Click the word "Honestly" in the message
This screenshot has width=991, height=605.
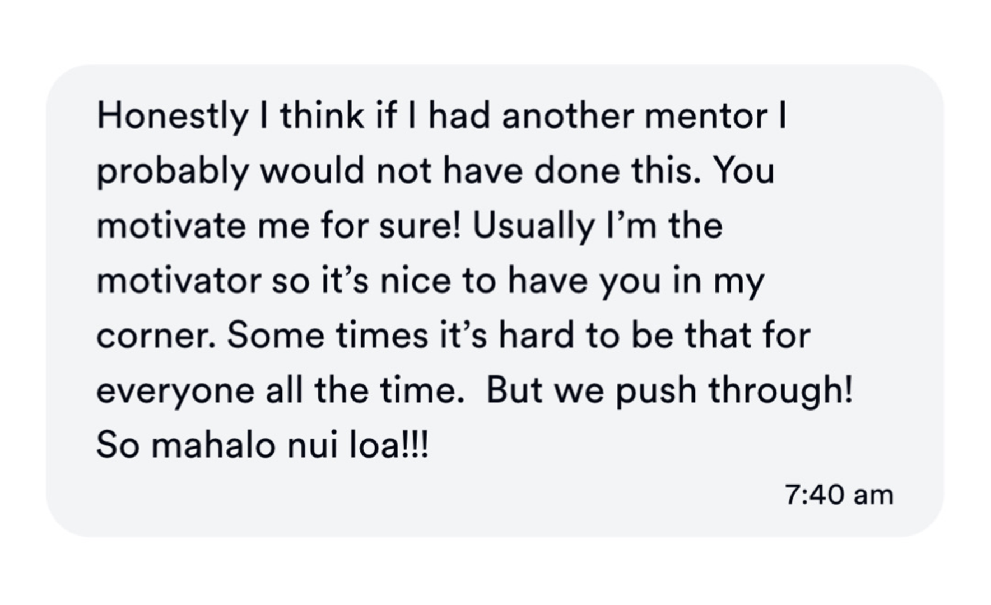tap(173, 117)
